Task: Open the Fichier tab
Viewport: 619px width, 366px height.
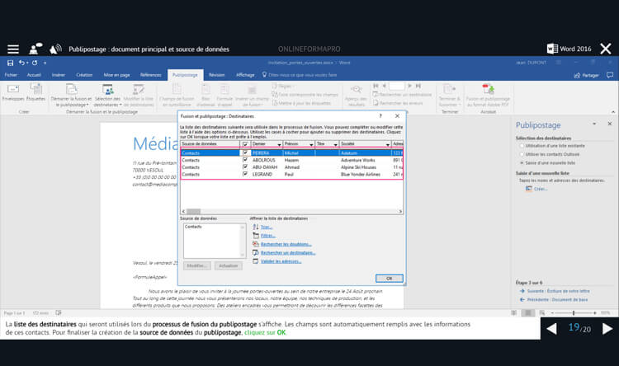Action: point(11,75)
